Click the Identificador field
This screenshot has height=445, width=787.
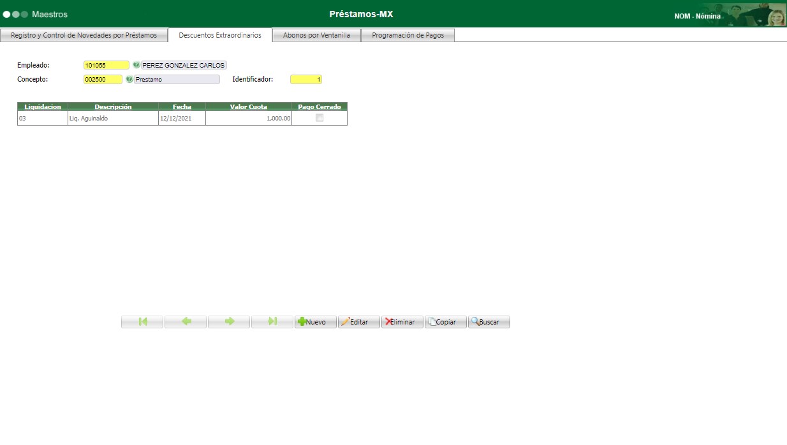point(306,80)
